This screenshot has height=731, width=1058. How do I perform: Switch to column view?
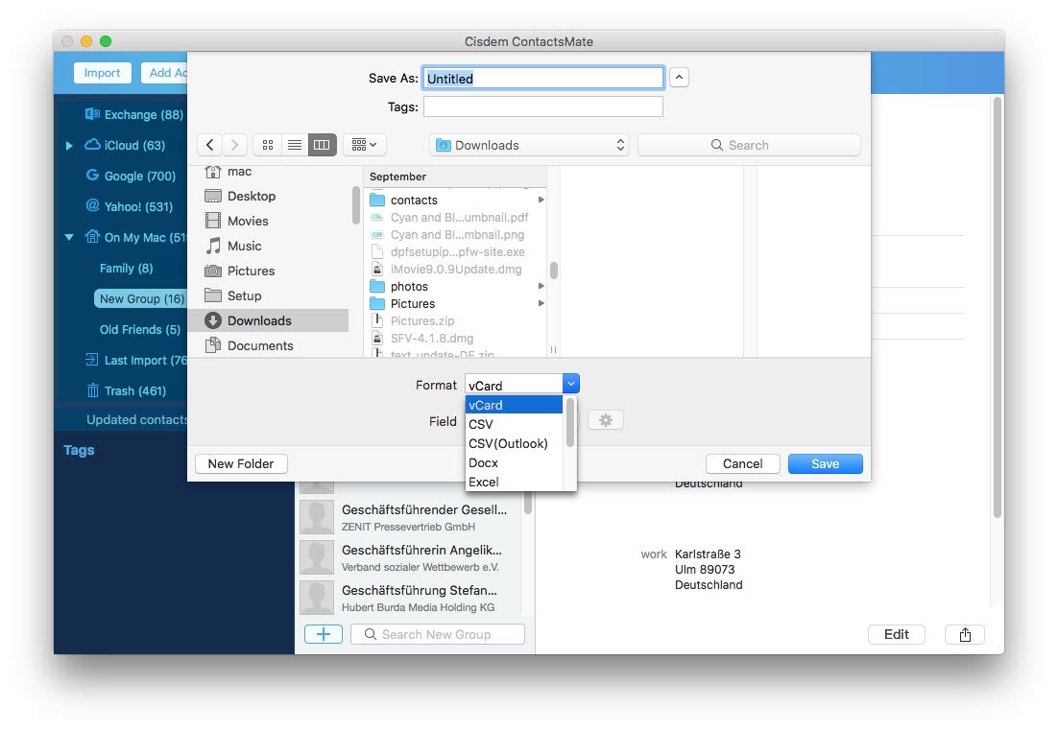(323, 145)
